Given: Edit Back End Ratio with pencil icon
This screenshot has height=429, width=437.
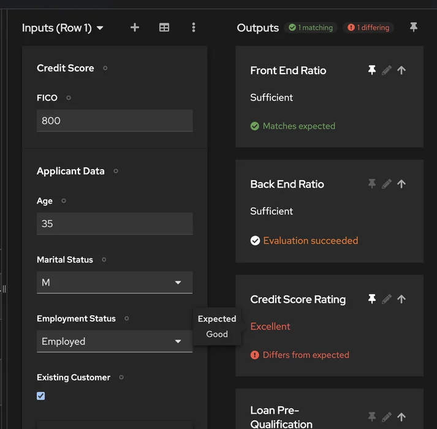Looking at the screenshot, I should coord(387,184).
